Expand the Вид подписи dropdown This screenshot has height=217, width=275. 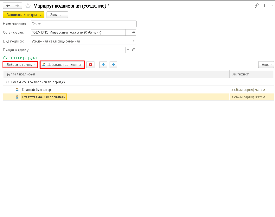[133, 41]
